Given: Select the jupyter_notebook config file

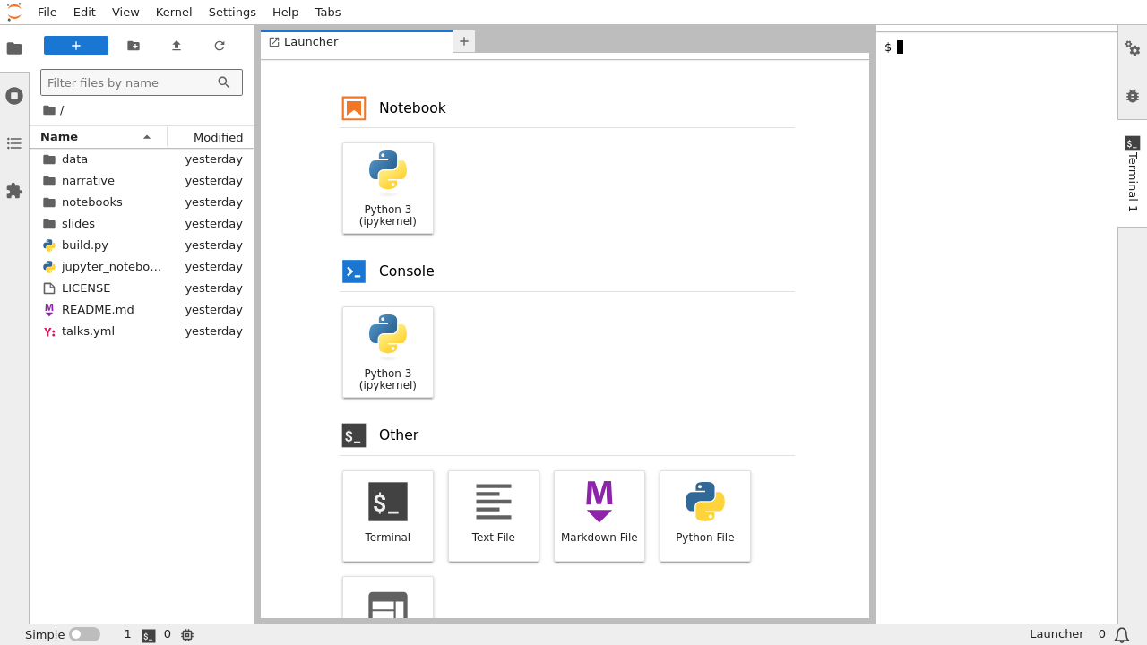Looking at the screenshot, I should [x=142, y=267].
